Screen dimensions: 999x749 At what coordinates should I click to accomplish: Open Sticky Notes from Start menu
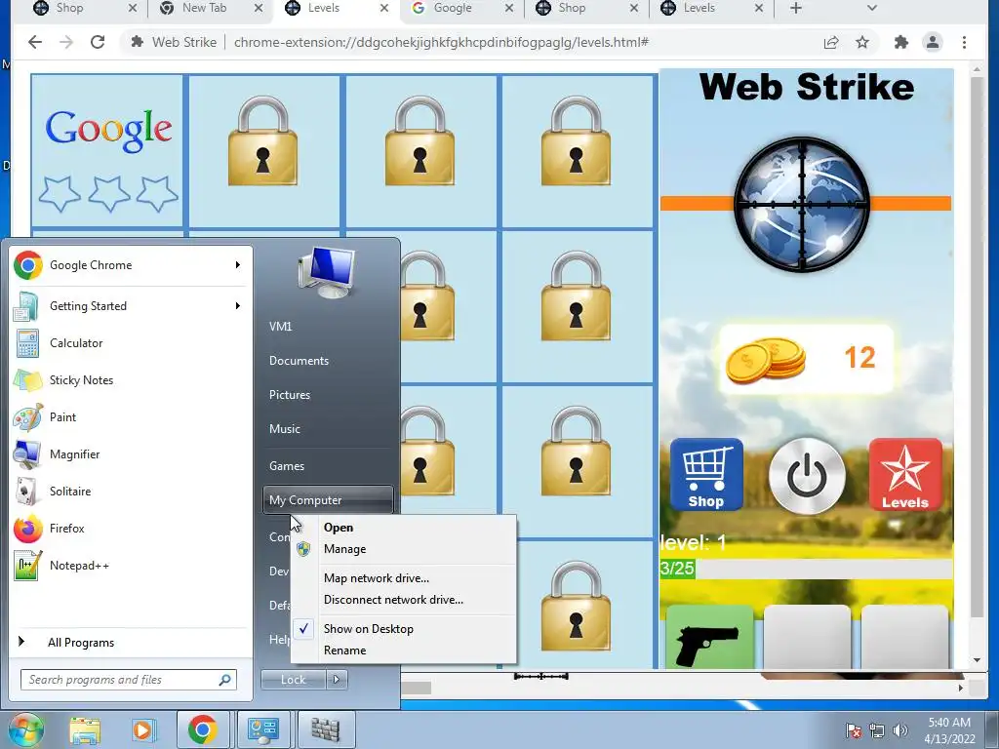point(131,380)
